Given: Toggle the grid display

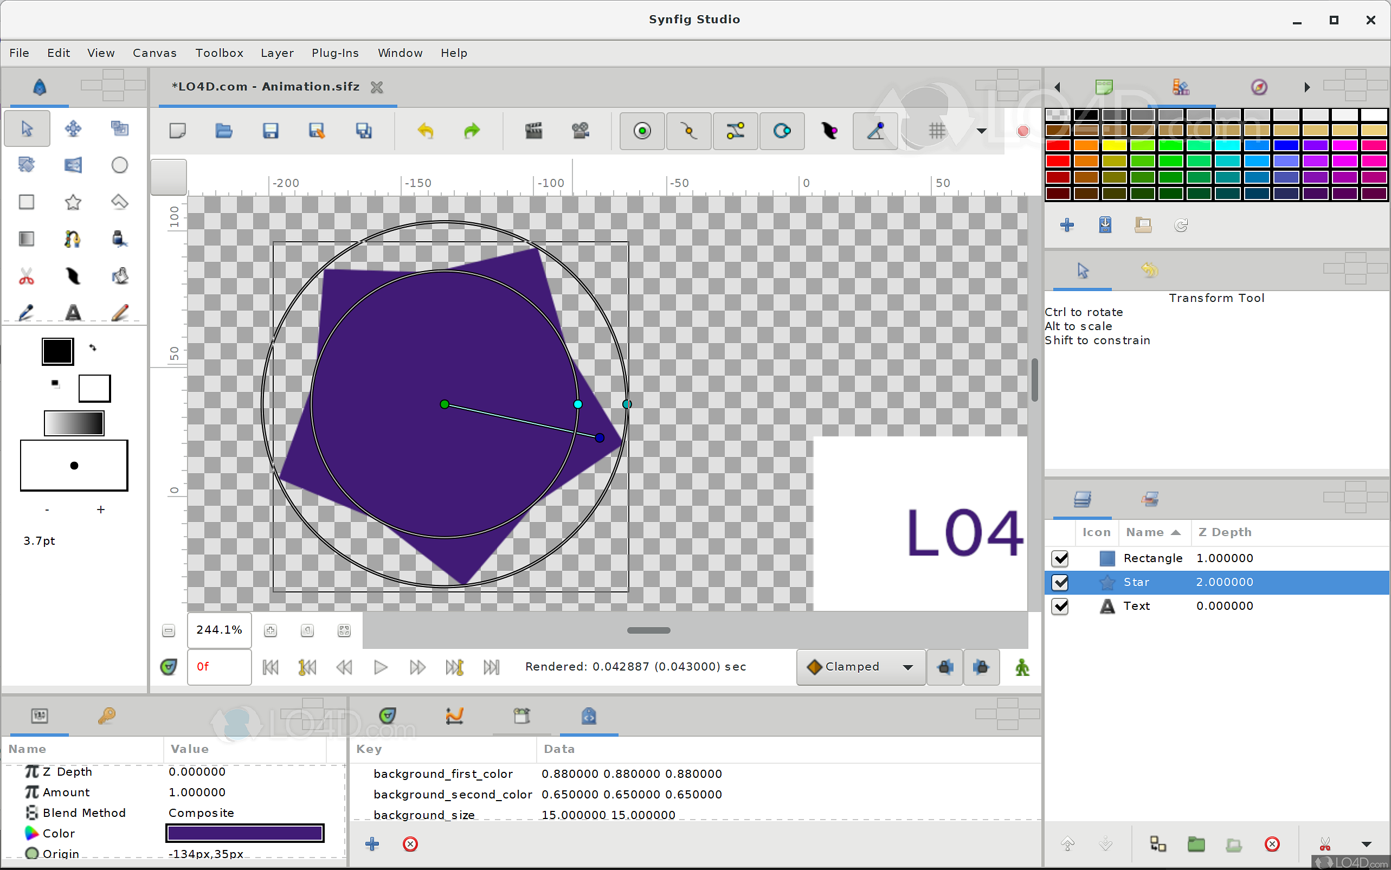Looking at the screenshot, I should pos(937,131).
